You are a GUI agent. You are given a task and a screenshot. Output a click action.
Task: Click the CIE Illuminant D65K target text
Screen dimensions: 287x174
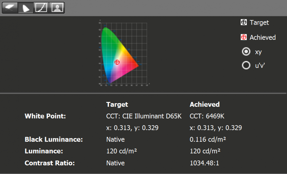point(144,116)
